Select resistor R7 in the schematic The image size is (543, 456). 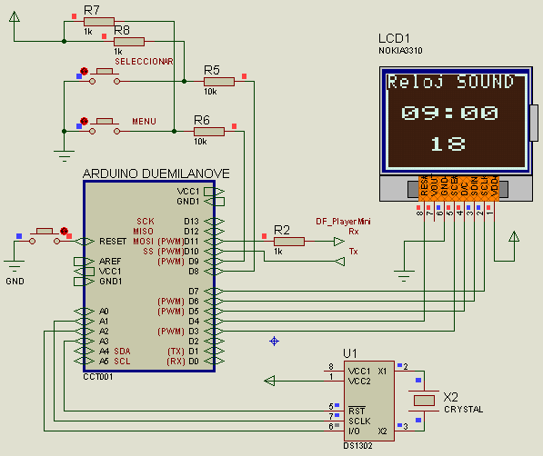tap(99, 22)
